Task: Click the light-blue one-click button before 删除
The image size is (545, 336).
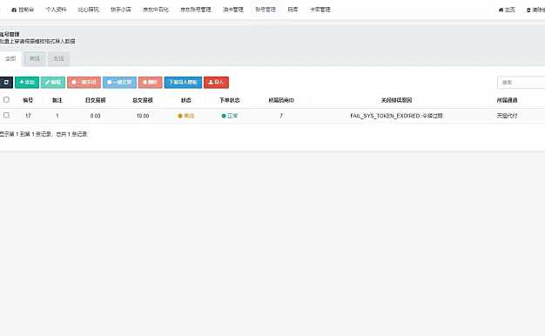Action: click(119, 83)
